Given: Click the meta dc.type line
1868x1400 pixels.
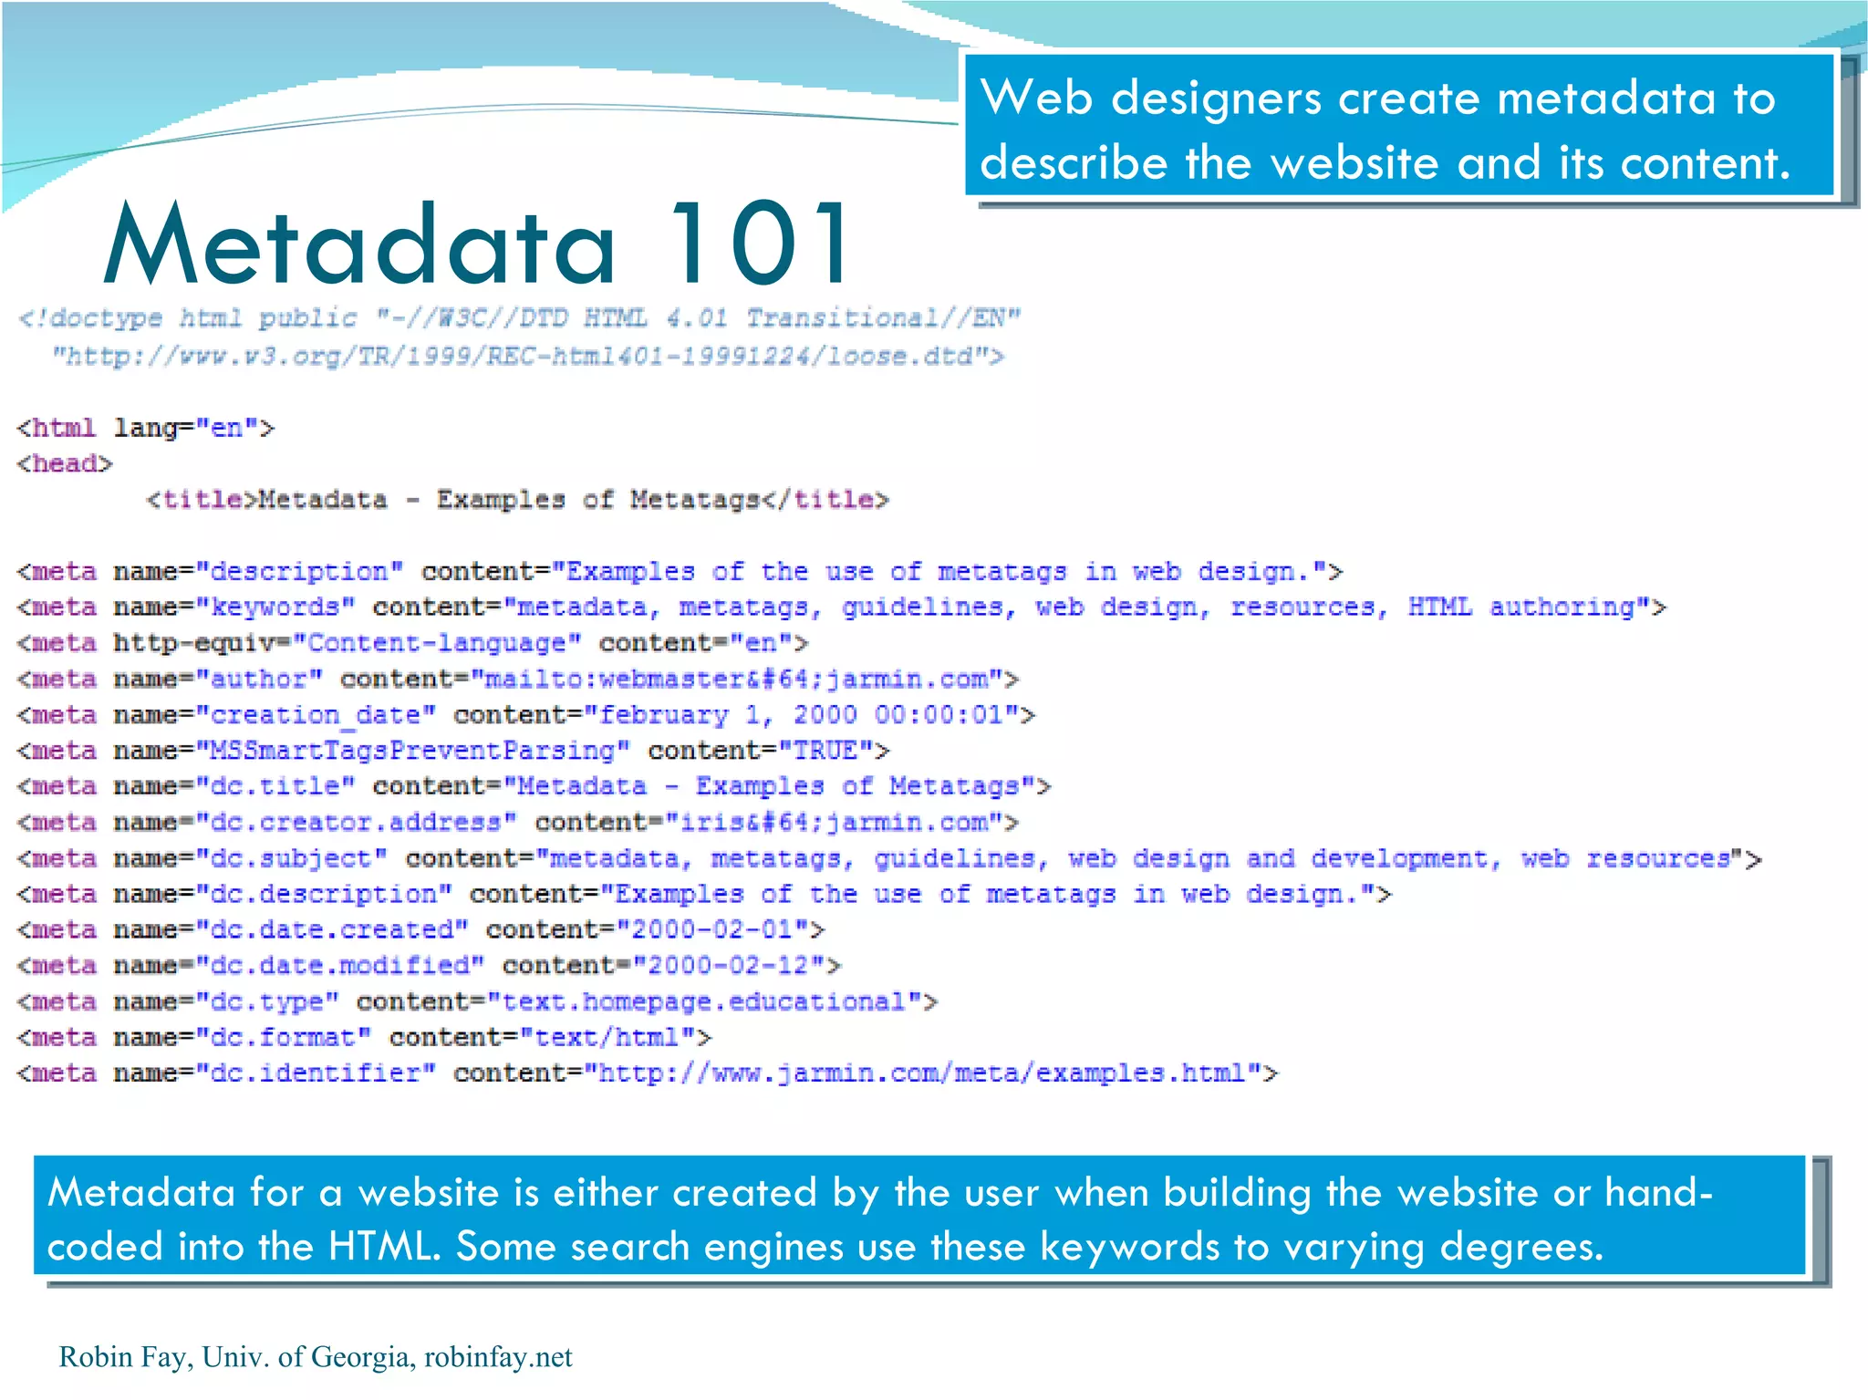Looking at the screenshot, I should [x=477, y=1002].
